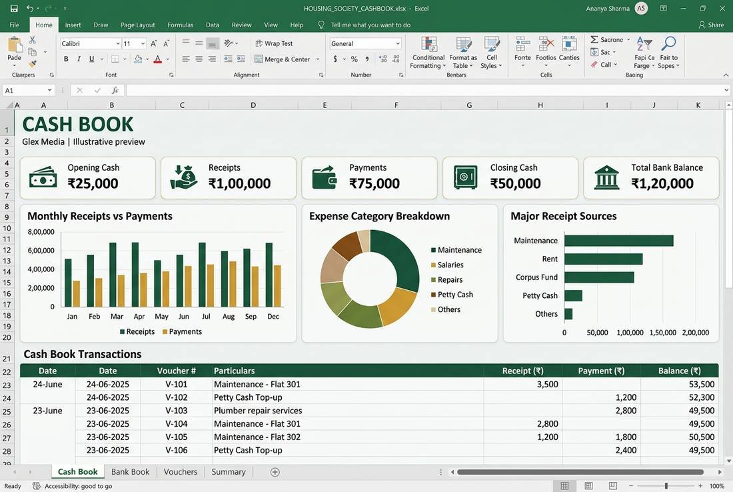Screen dimensions: 733x492
Task: Cut selection with the scissors icon
Action: (32, 40)
